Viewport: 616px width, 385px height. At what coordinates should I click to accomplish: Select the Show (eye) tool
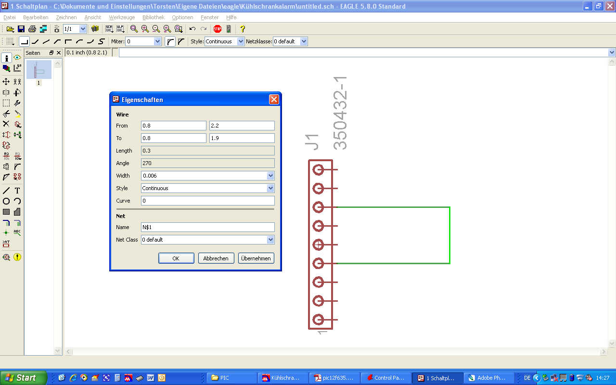pos(17,58)
